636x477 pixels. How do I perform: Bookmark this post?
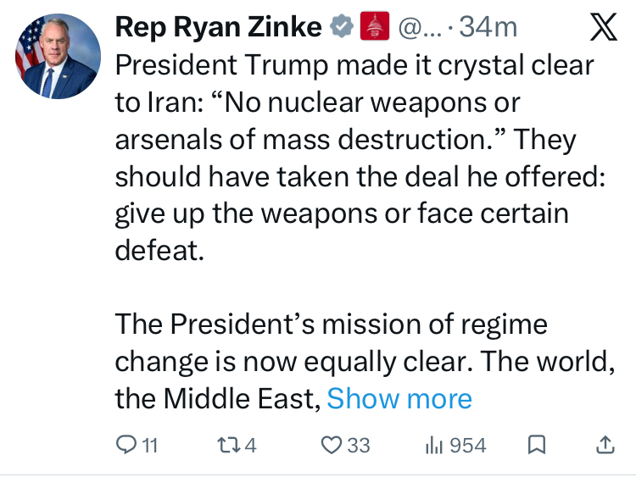[x=537, y=445]
